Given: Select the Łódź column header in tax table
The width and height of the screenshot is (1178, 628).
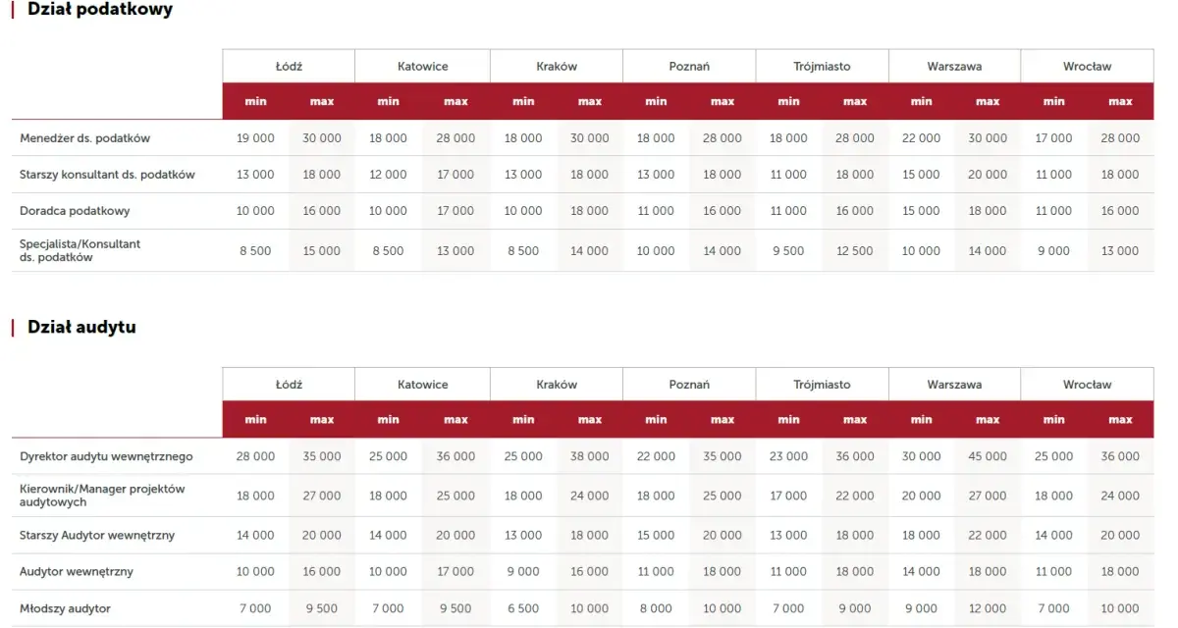Looking at the screenshot, I should (289, 67).
